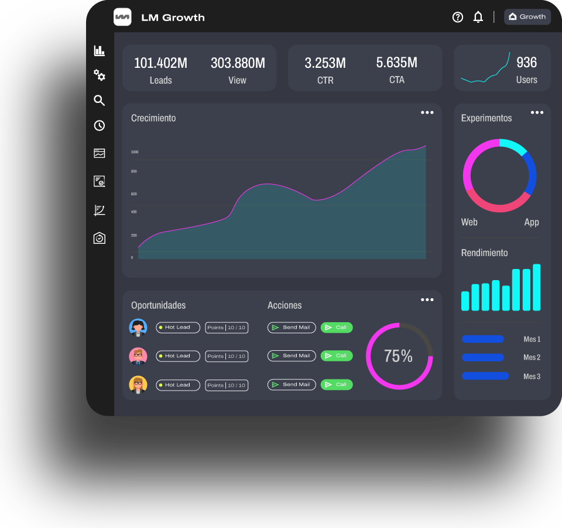562x528 pixels.
Task: Click the LM Growth logo icon
Action: [122, 17]
